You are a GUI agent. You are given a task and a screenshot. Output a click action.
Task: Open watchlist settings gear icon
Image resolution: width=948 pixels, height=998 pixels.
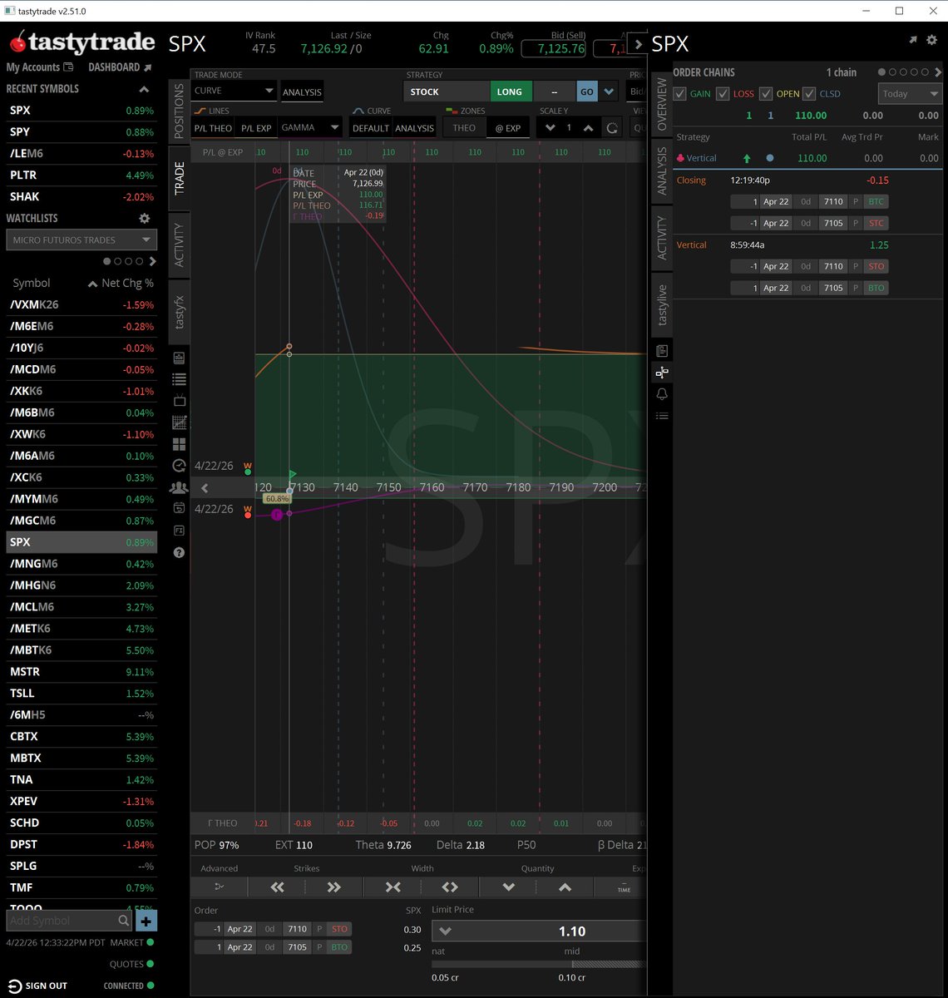[145, 218]
